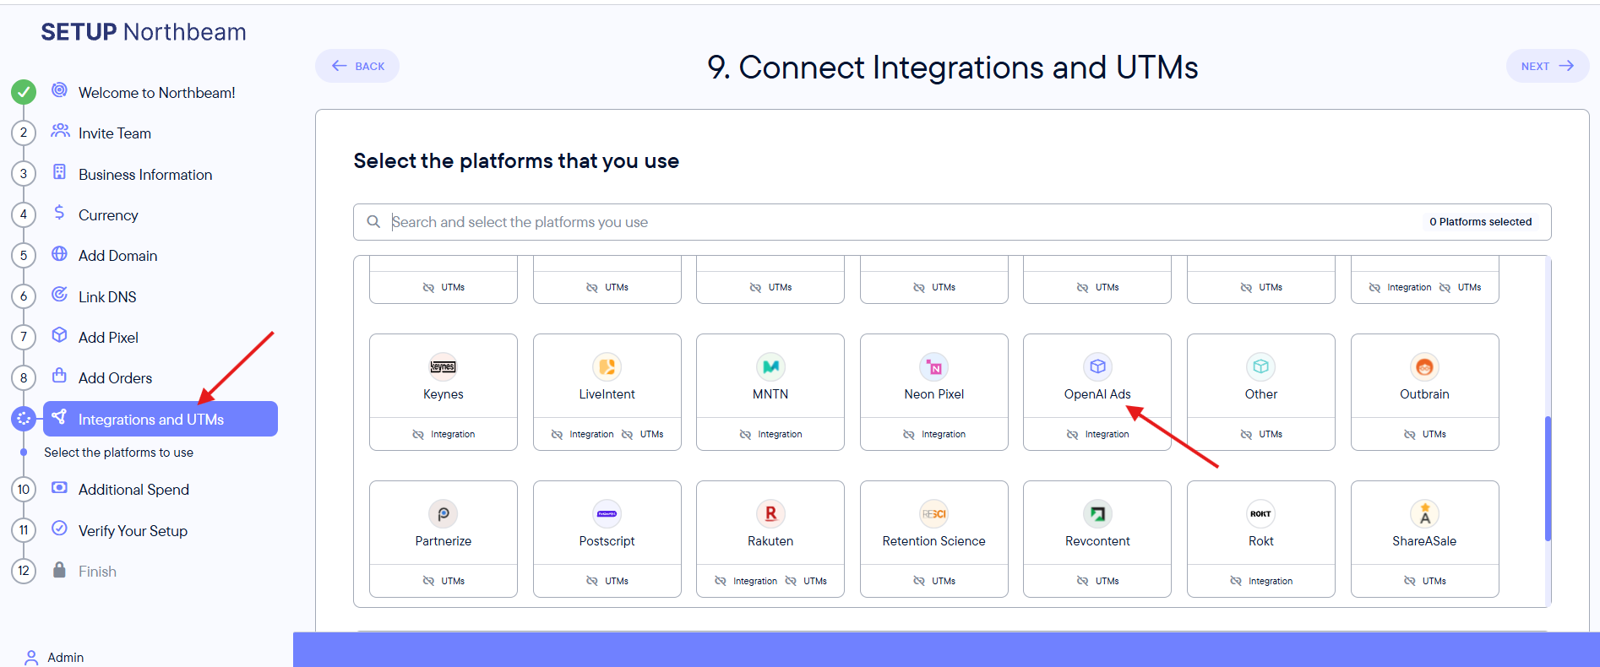
Task: Select the Neon Pixel logo
Action: (934, 366)
